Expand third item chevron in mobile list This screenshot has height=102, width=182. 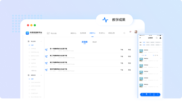(161, 65)
